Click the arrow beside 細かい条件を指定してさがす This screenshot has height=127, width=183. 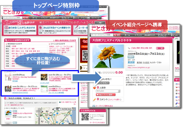point(54,40)
